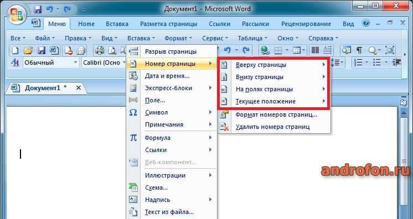413x219 pixels.
Task: Select Вверху страницы submenu item
Action: click(x=273, y=65)
